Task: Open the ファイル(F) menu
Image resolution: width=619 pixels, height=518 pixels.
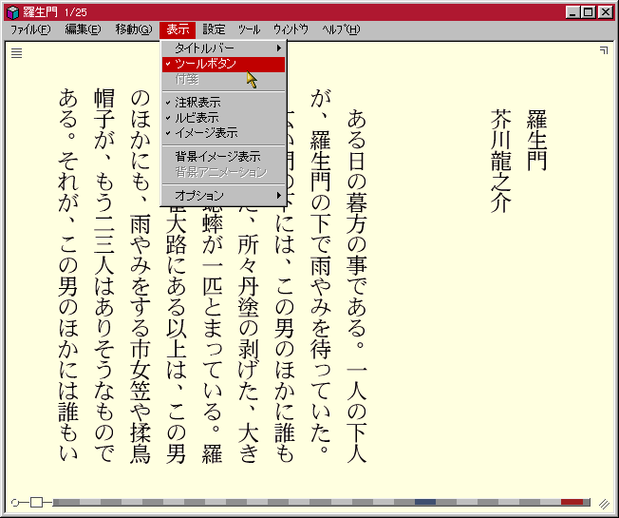Action: (x=30, y=29)
